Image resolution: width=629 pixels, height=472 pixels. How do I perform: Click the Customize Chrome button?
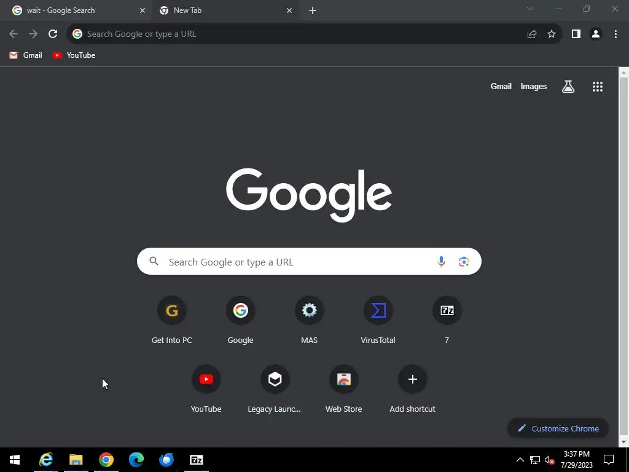pos(558,428)
